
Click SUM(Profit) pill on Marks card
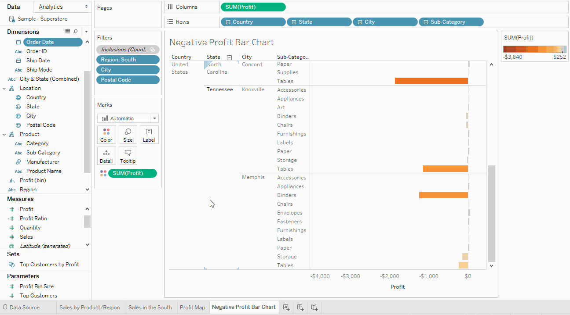pos(132,173)
